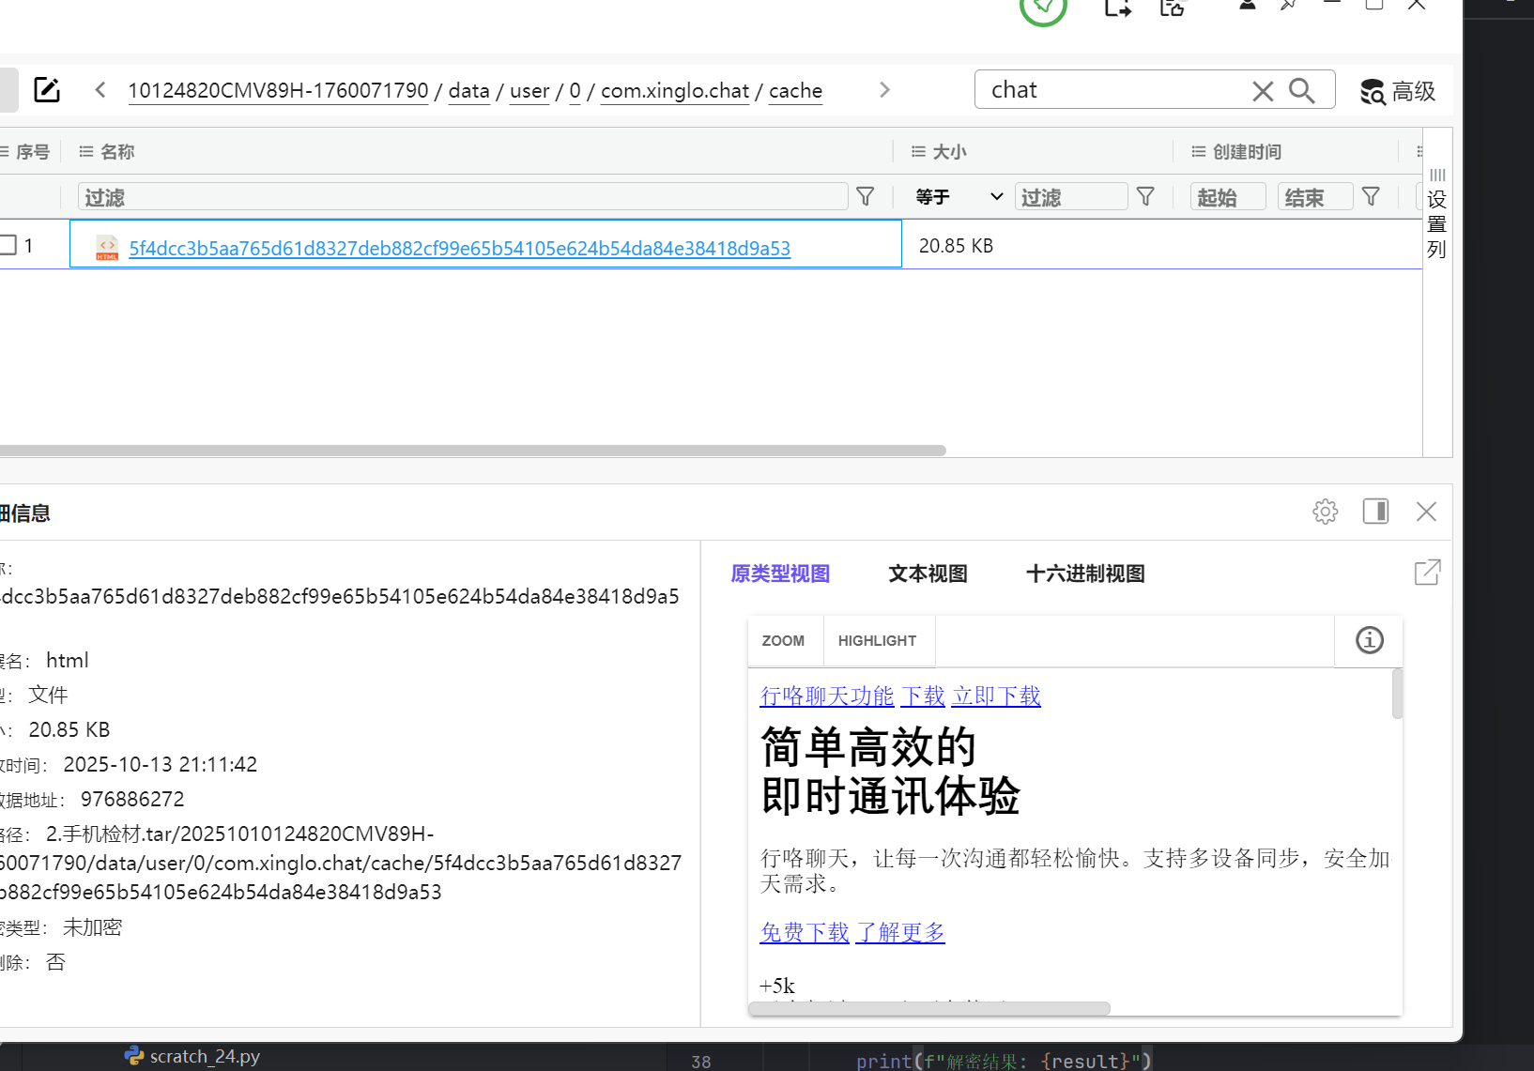Click the 下载 link in preview
The height and width of the screenshot is (1071, 1534).
click(923, 696)
